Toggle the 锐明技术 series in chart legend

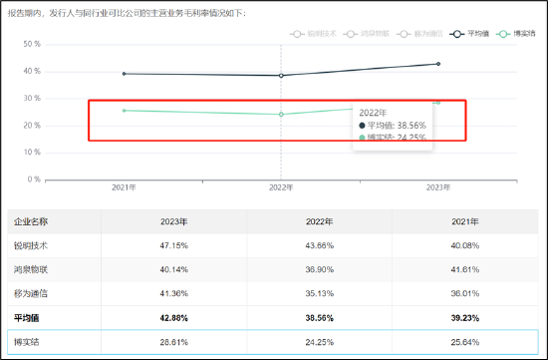click(313, 34)
